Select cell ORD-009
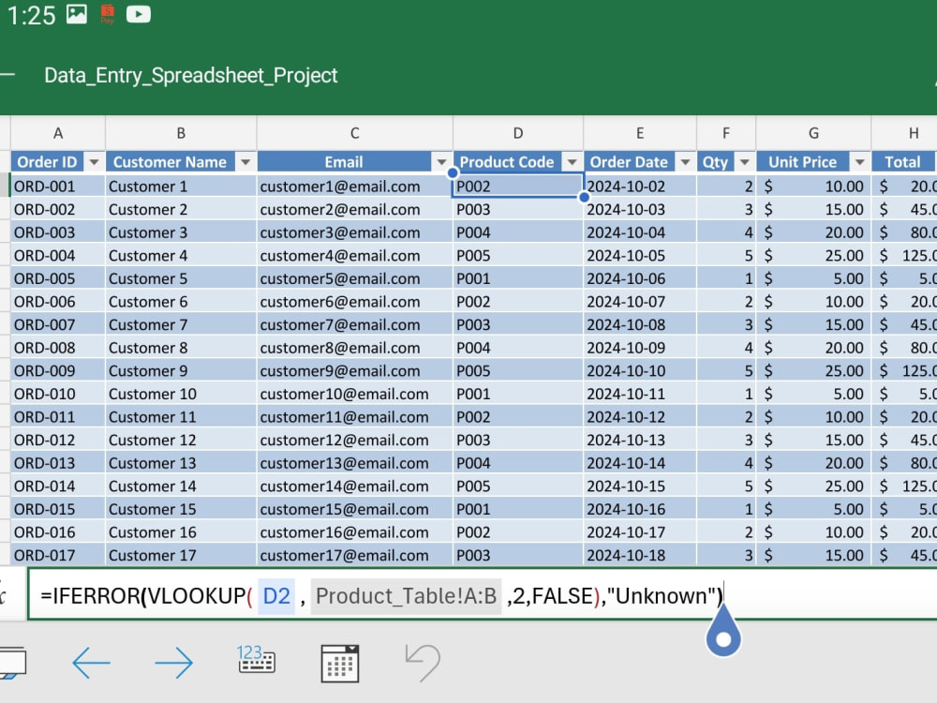This screenshot has height=703, width=937. tap(58, 370)
